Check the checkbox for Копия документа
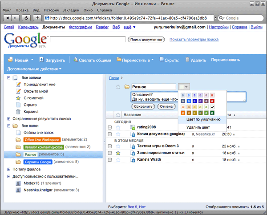The width and height of the screenshot is (267, 215). tap(110, 134)
